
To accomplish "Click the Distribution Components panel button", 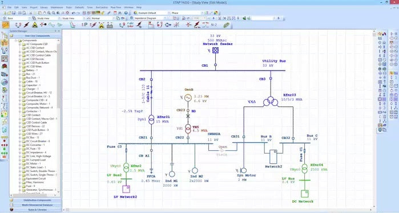I will pos(35,200).
